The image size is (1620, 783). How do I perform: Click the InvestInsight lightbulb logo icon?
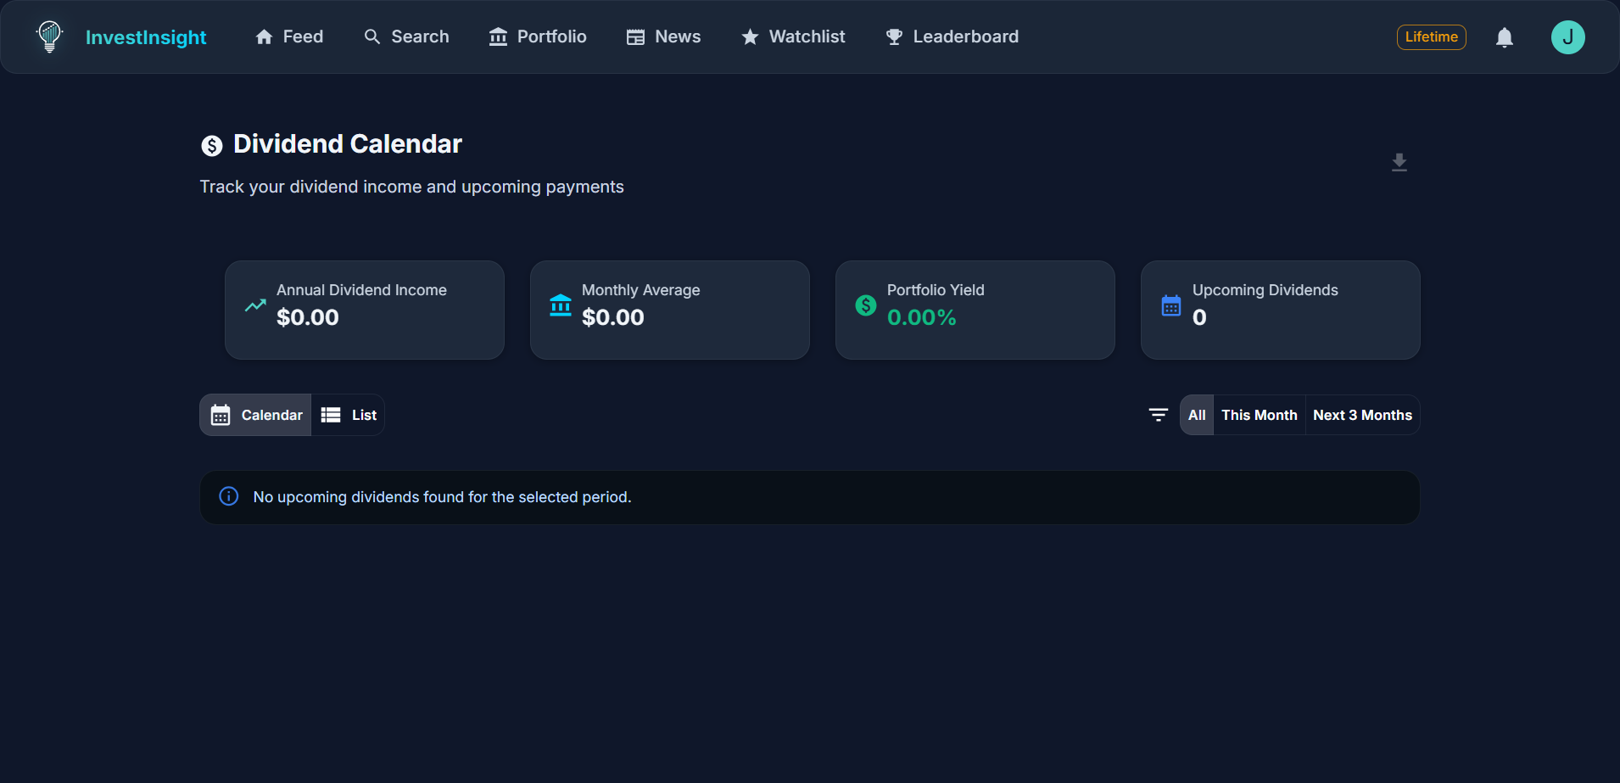(49, 36)
